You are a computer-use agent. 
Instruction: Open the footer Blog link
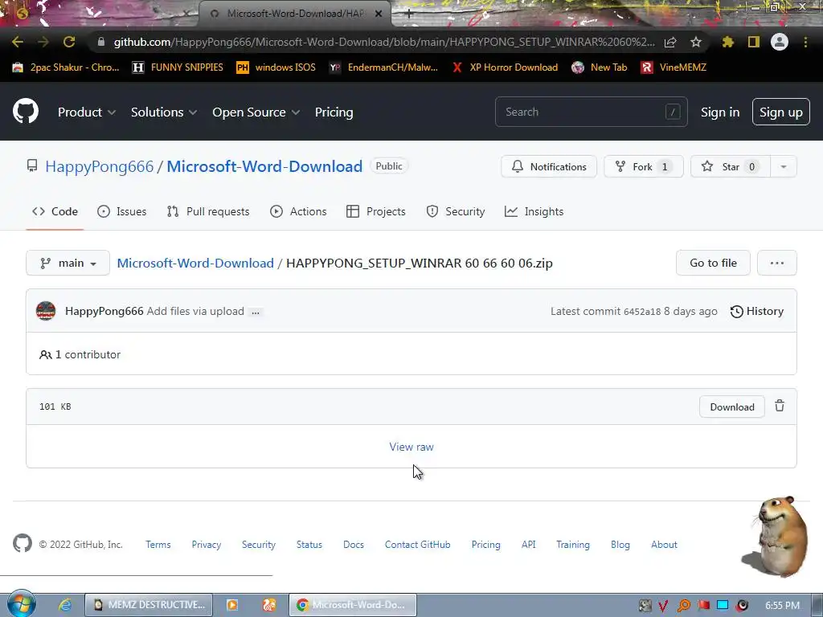pos(620,545)
